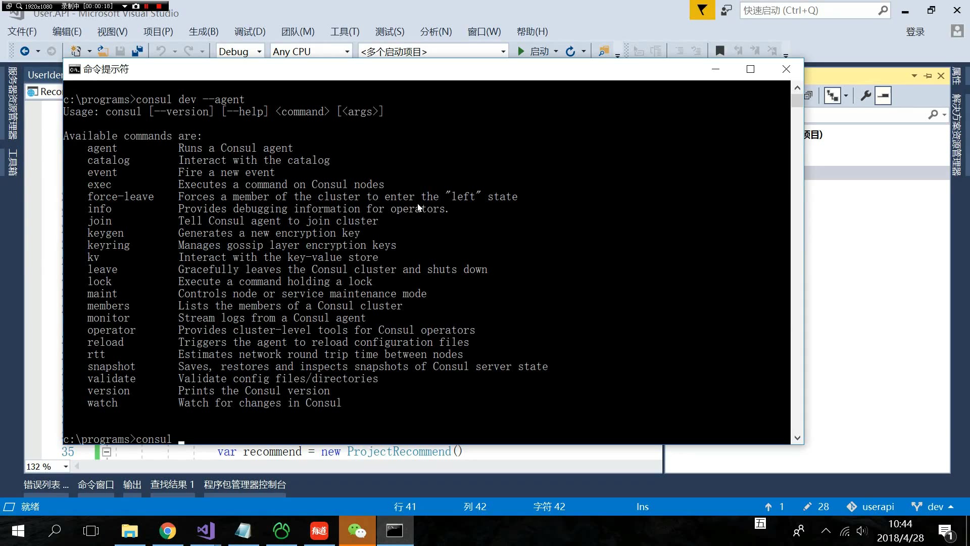Expand the back navigation history dropdown
The height and width of the screenshot is (546, 970).
[38, 52]
